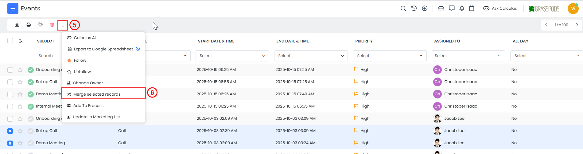This screenshot has width=583, height=154.
Task: Open the three-dot more actions menu
Action: pos(63,25)
